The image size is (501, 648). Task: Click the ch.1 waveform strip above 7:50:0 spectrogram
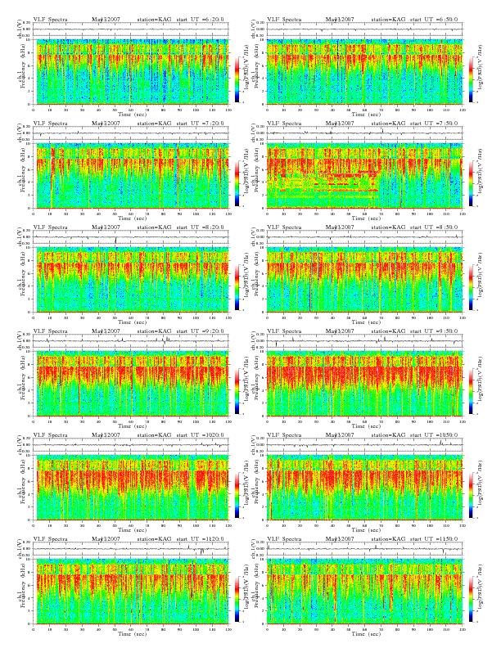(365, 133)
